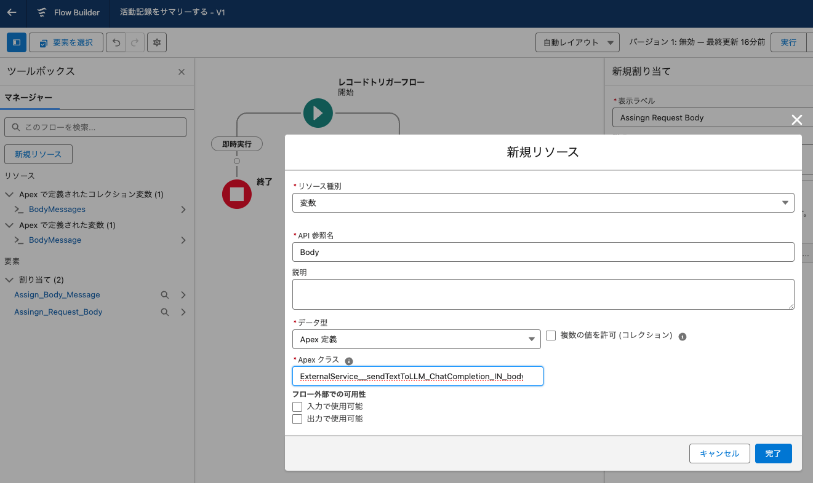Click the 新規リソース button

point(38,154)
